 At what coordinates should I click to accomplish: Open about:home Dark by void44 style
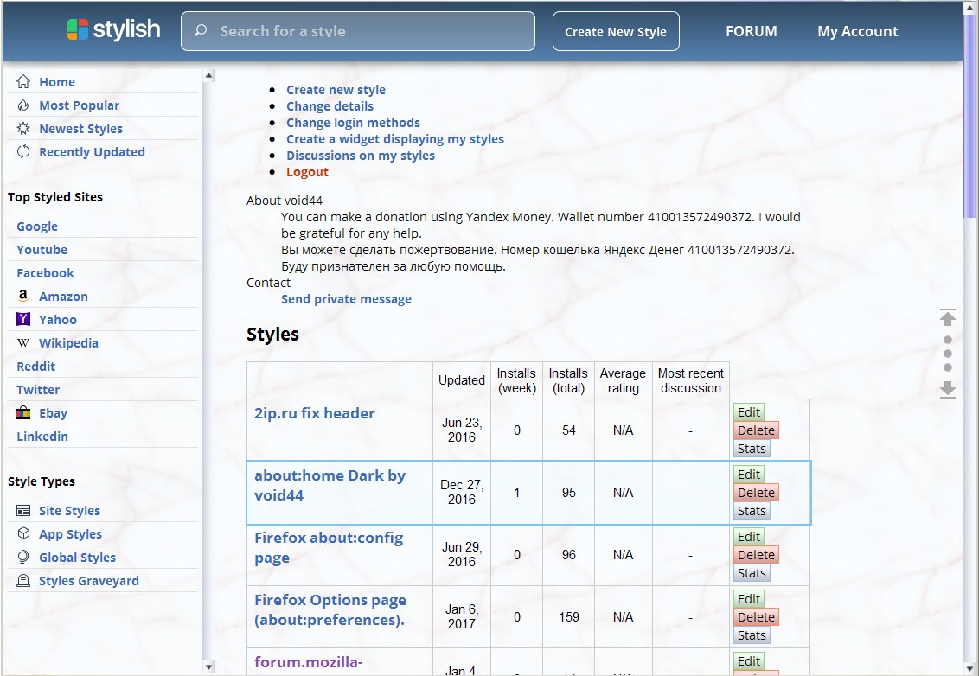330,485
